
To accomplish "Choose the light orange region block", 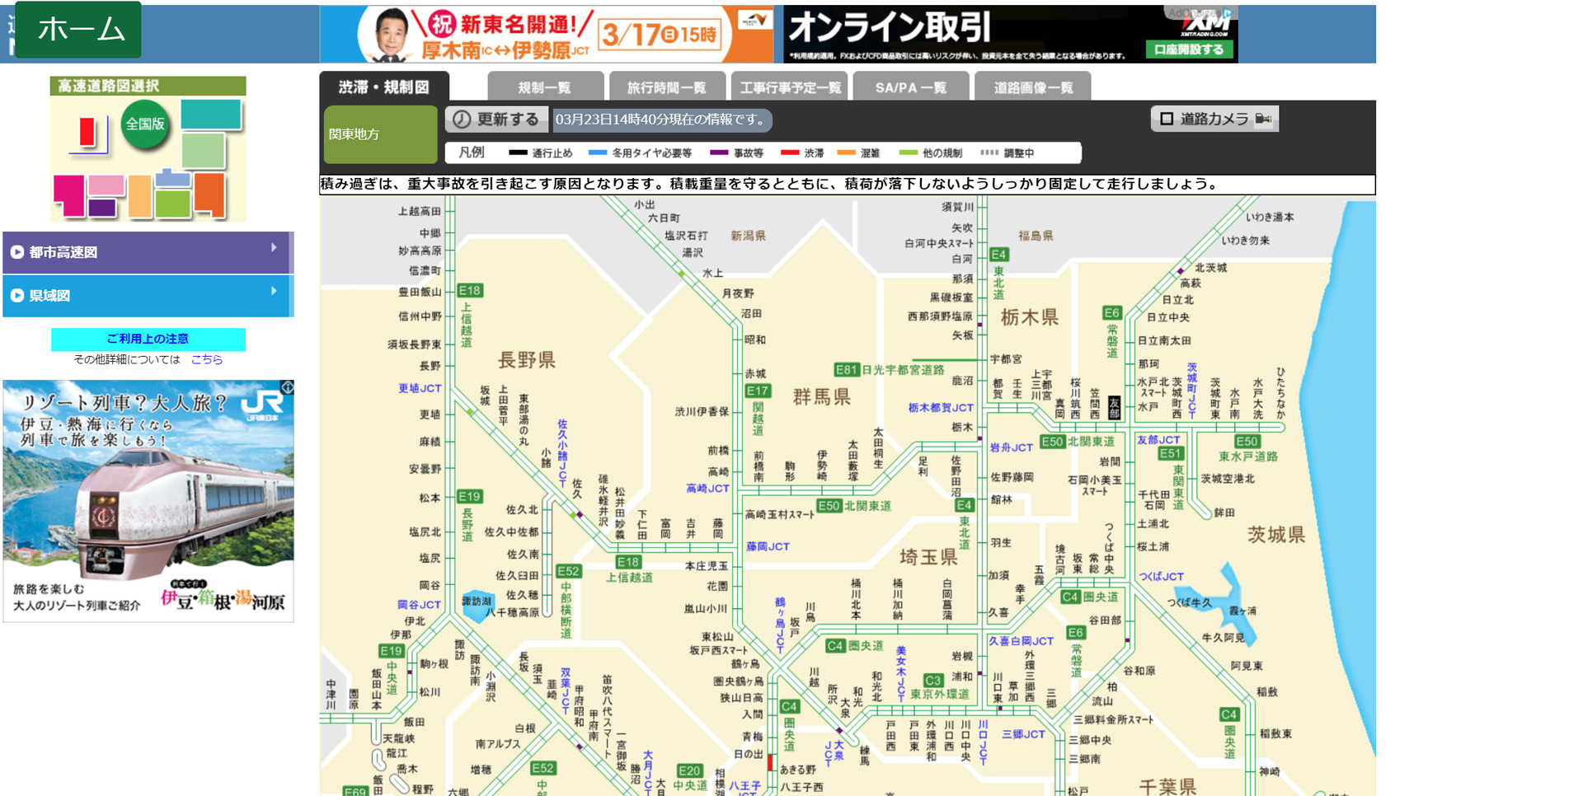I will point(139,197).
